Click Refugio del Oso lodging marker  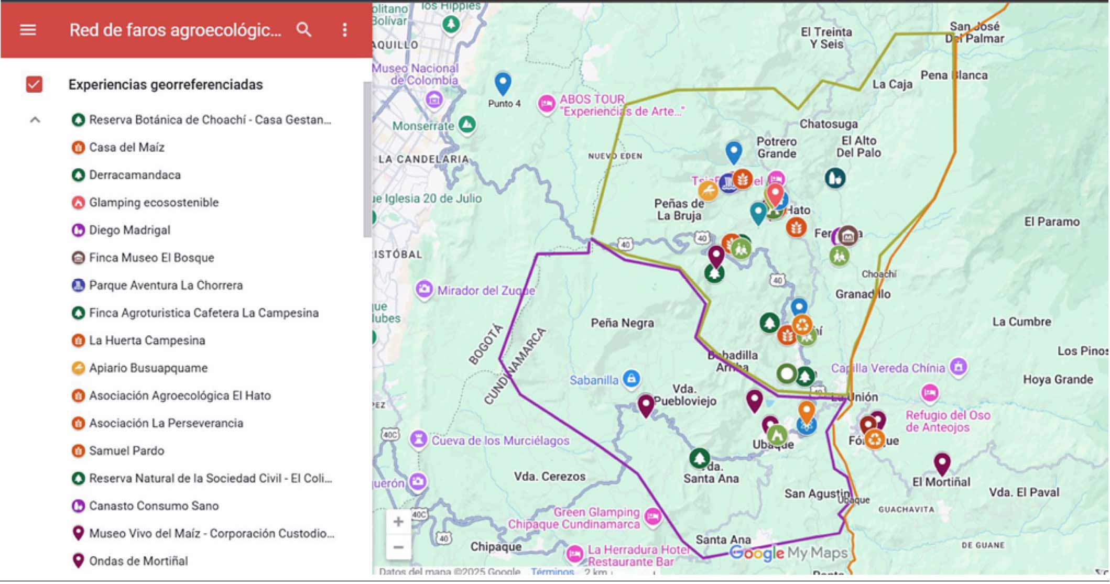point(930,393)
